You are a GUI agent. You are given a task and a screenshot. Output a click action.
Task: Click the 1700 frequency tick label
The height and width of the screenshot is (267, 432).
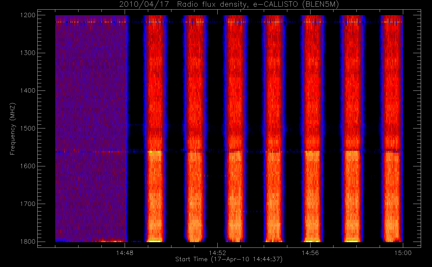[x=28, y=204]
